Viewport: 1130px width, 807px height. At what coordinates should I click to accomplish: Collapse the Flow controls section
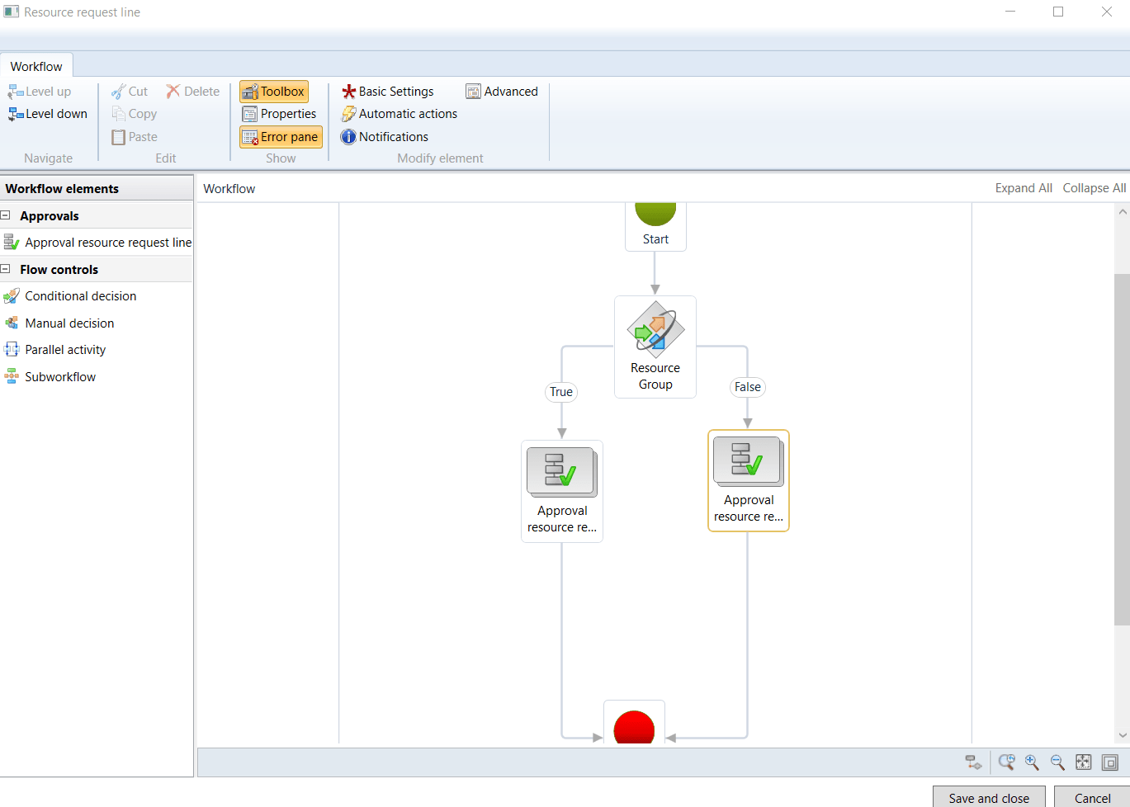[x=6, y=269]
